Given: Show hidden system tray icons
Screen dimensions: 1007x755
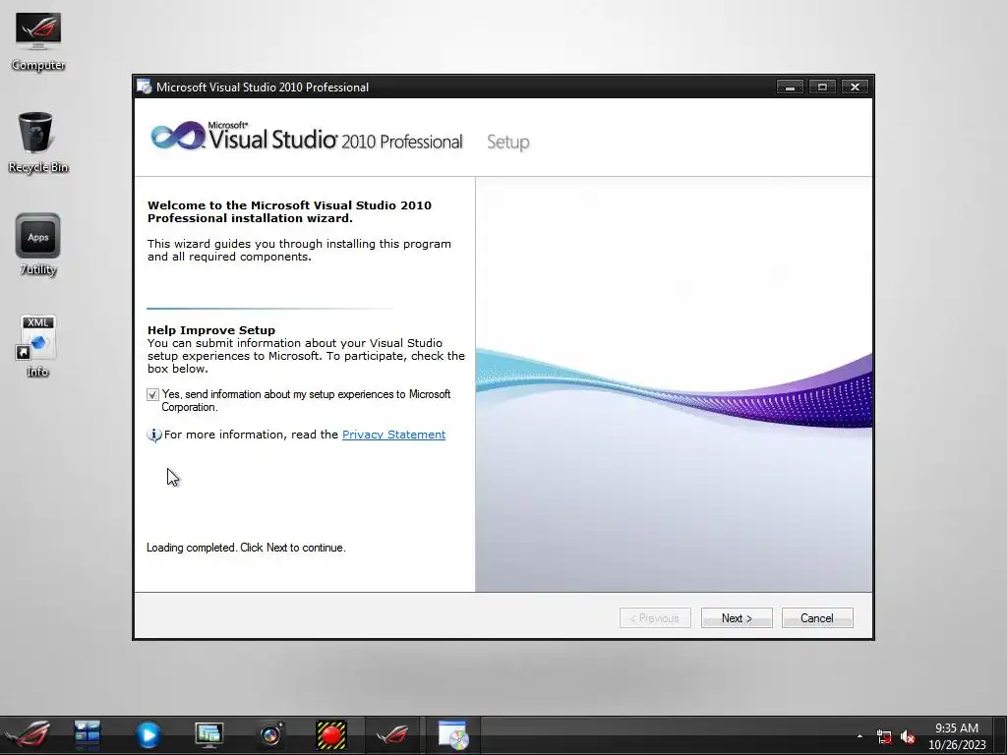Looking at the screenshot, I should [859, 736].
